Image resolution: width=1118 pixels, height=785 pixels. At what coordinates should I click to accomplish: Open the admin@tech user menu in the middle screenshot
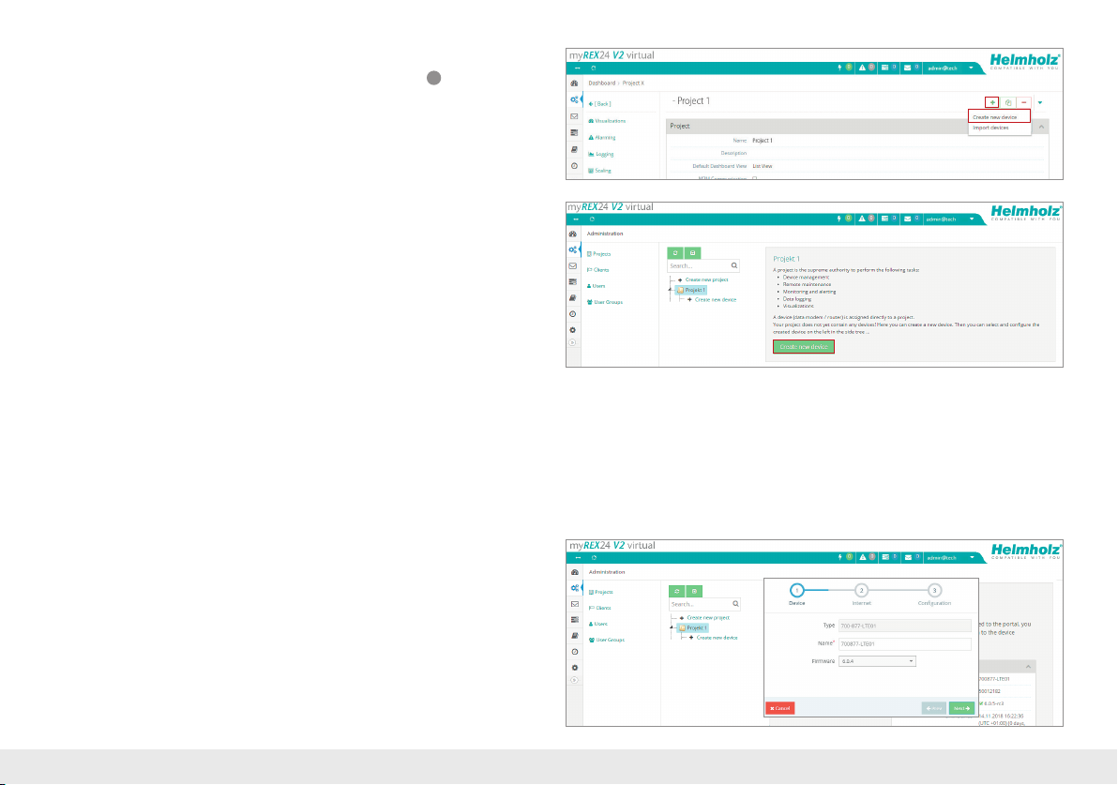point(950,219)
